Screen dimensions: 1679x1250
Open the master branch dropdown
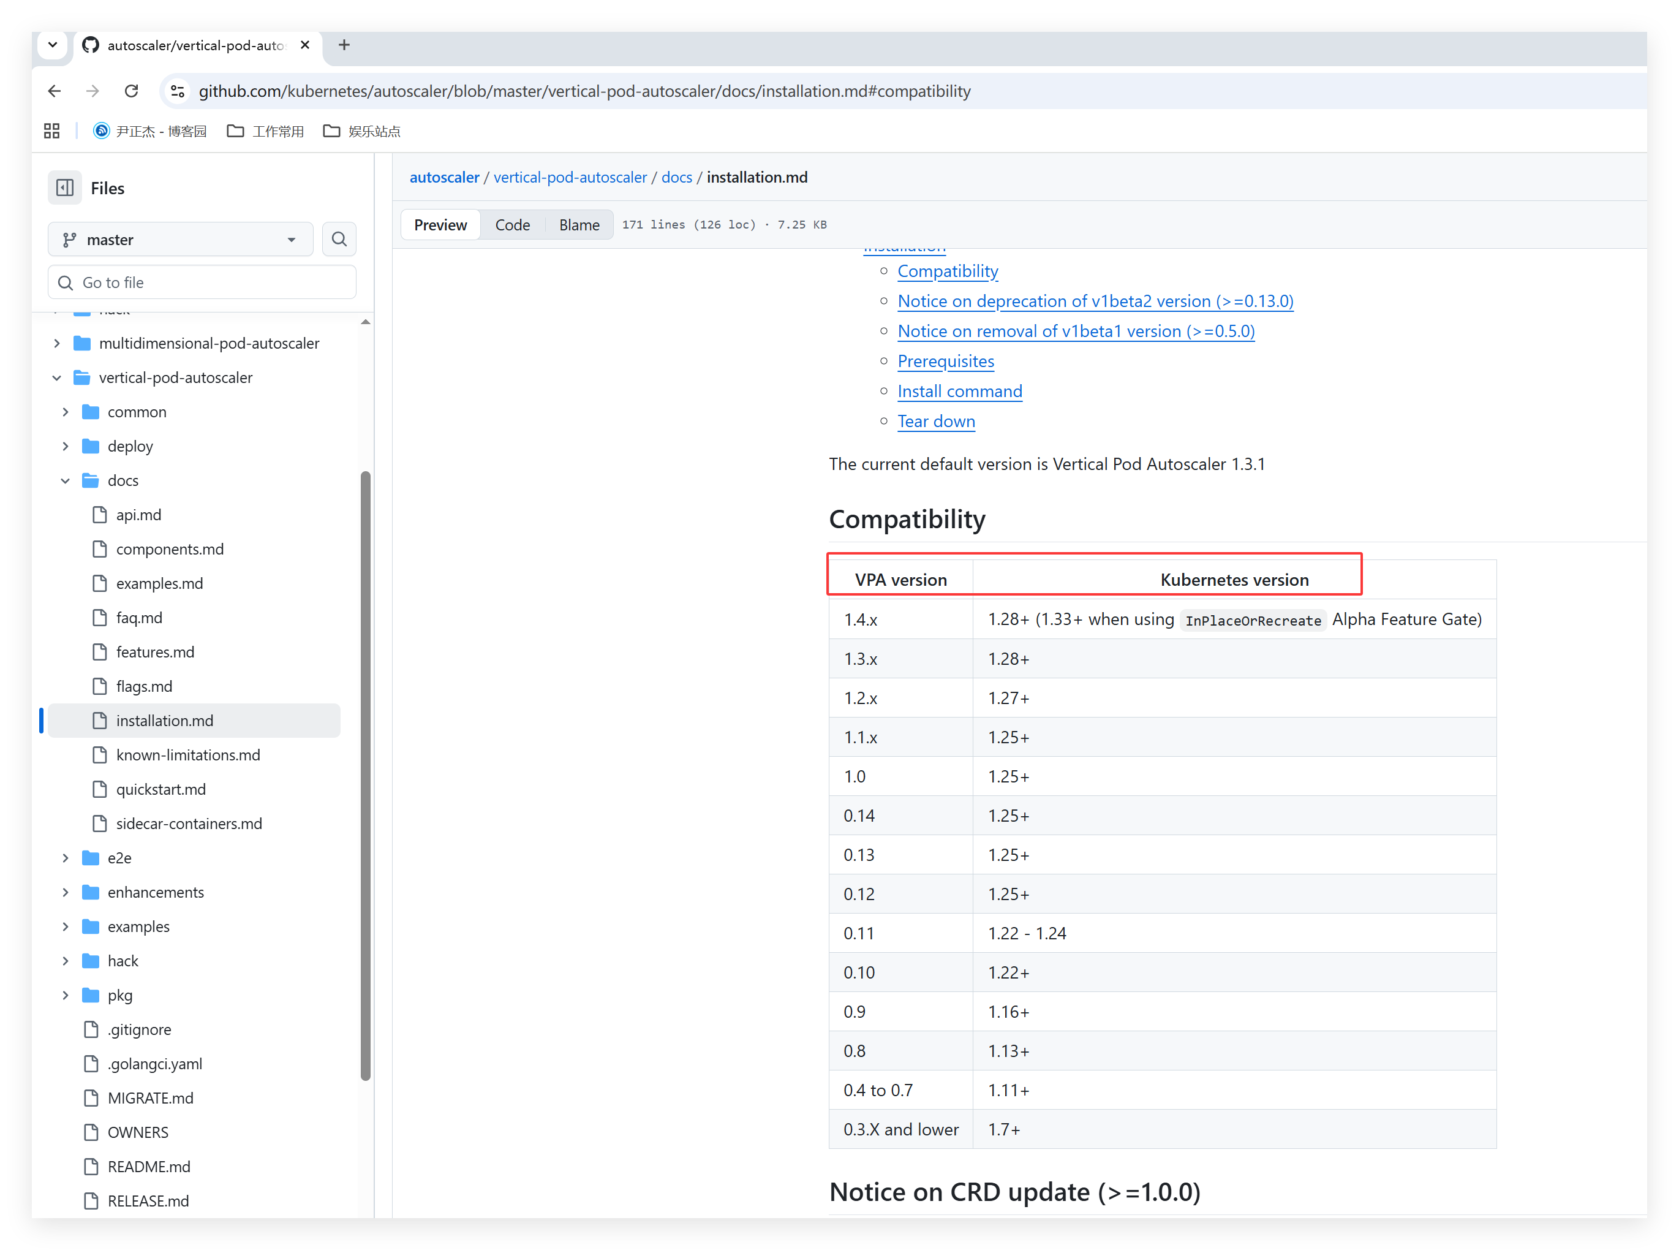(180, 239)
